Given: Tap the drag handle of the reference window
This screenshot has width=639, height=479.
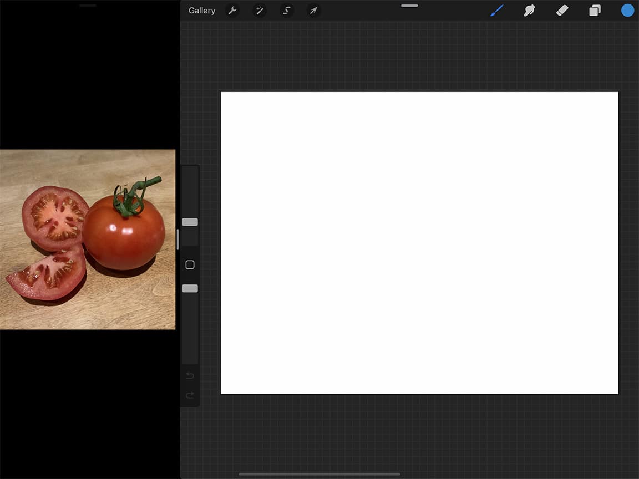Looking at the screenshot, I should (88, 5).
